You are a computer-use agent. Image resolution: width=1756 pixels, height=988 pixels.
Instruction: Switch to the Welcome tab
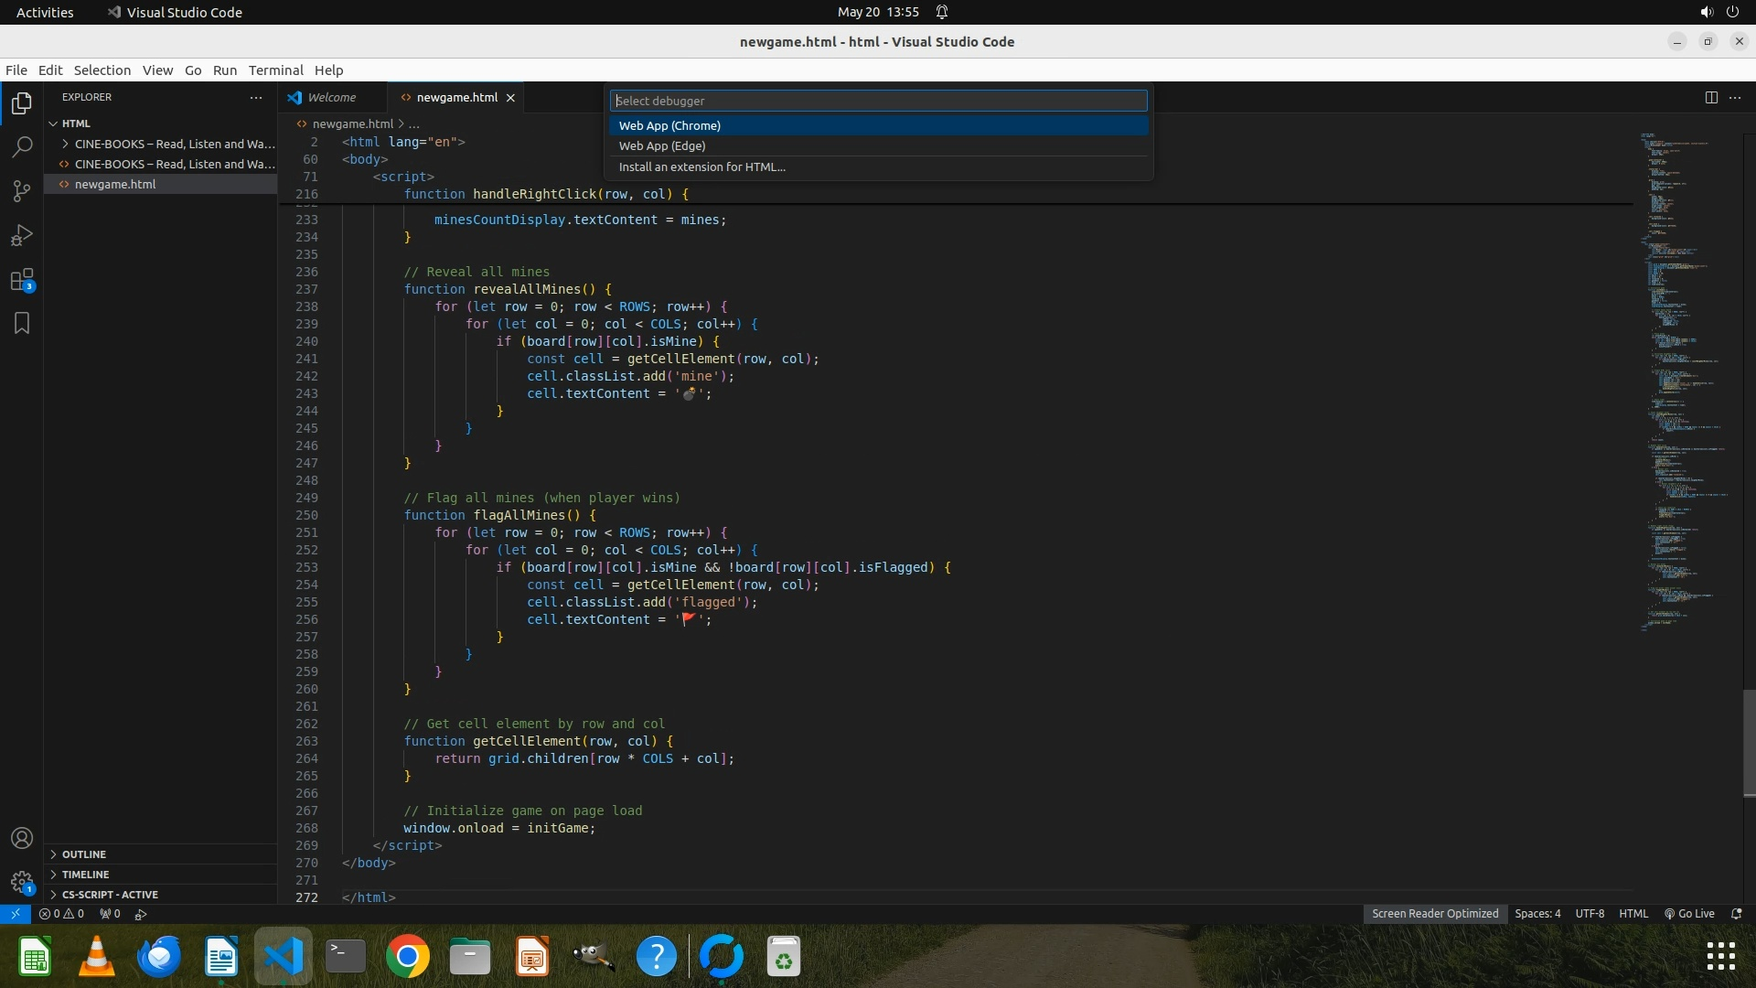331,97
